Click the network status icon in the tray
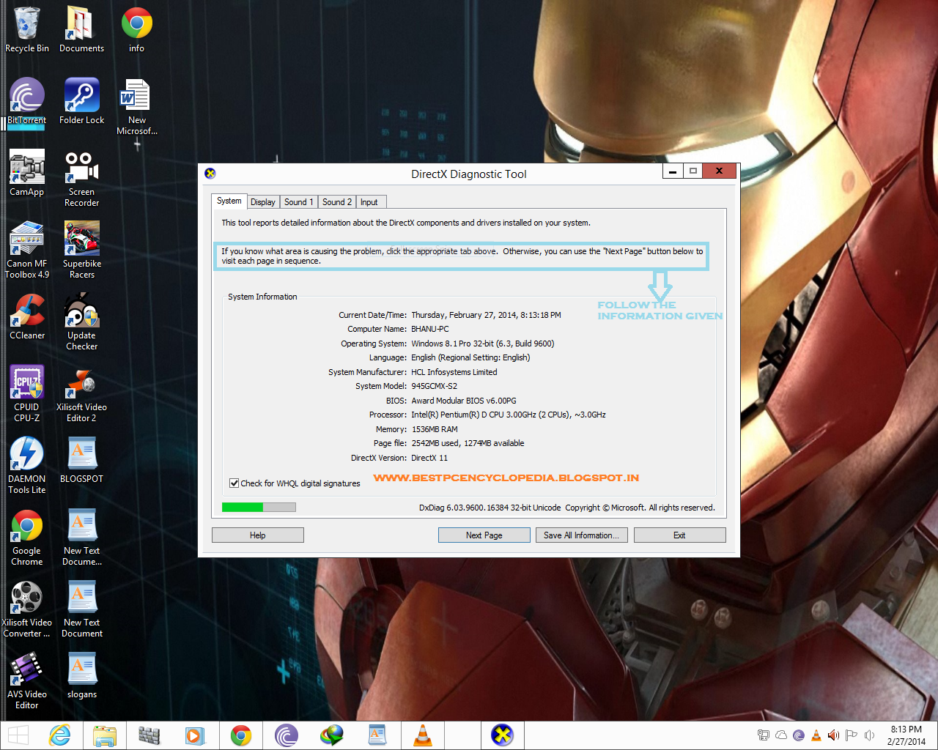Image resolution: width=938 pixels, height=750 pixels. point(764,735)
